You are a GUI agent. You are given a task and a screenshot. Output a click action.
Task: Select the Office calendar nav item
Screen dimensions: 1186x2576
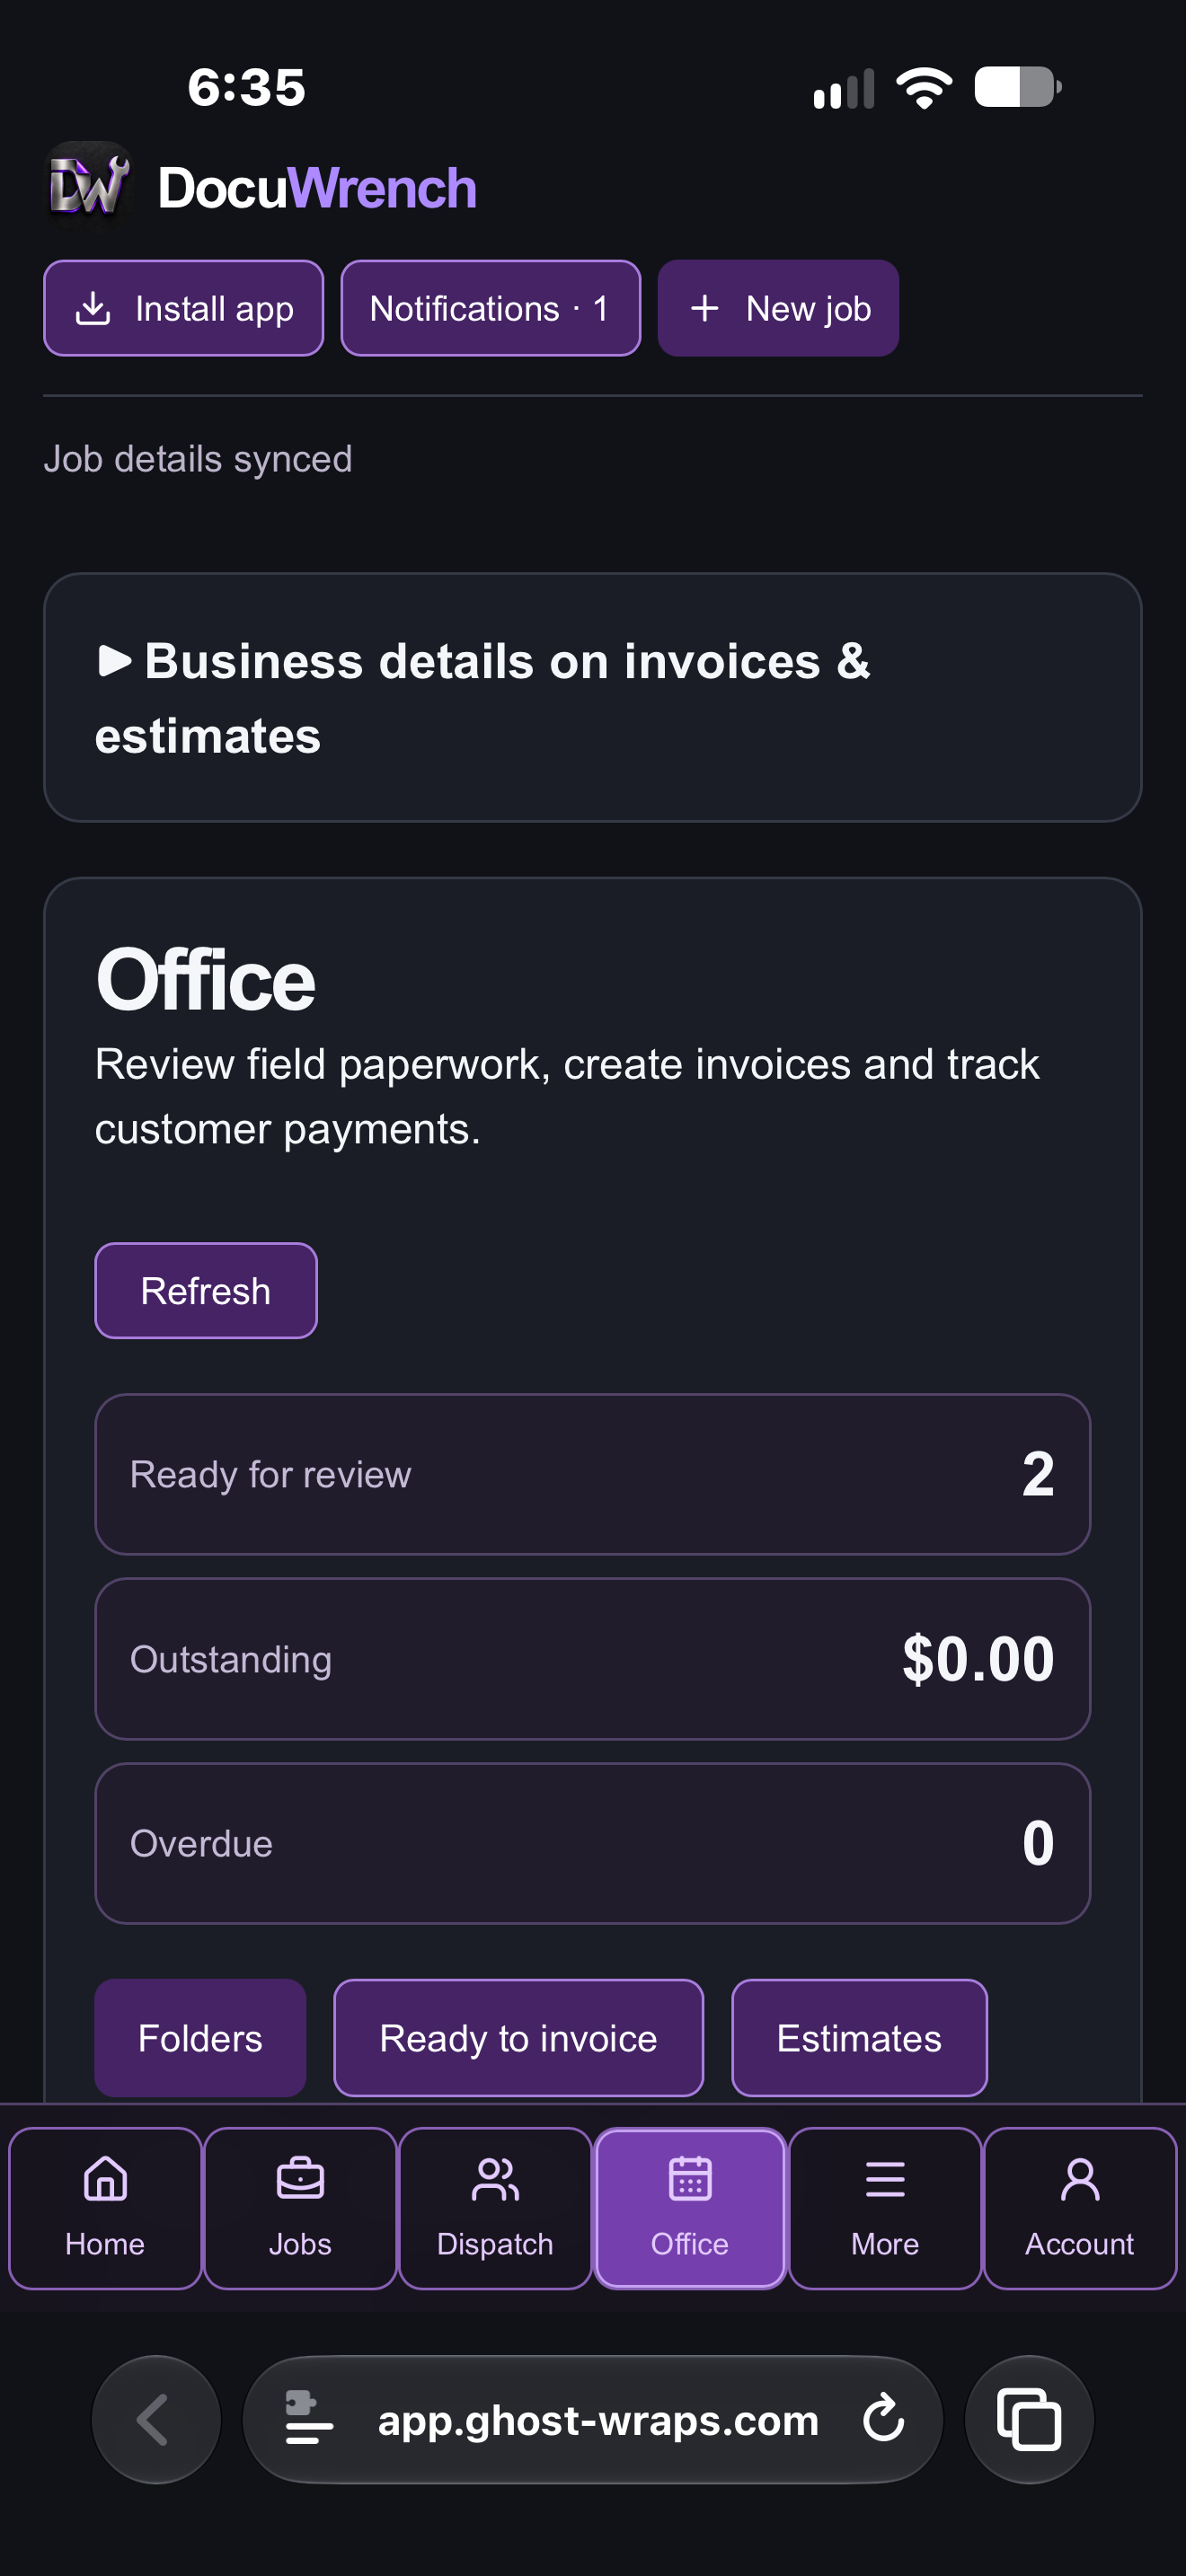(690, 2208)
